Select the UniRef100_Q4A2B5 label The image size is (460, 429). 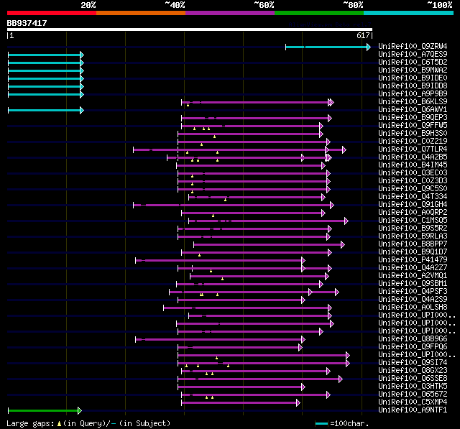pyautogui.click(x=413, y=157)
